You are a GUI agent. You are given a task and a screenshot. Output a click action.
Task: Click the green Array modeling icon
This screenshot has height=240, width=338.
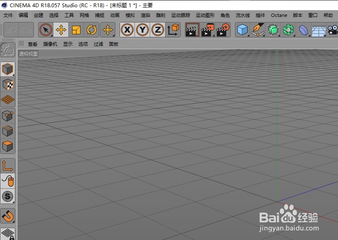(x=288, y=30)
